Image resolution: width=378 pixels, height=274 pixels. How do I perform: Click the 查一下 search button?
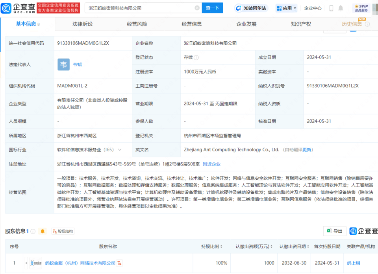tap(212, 8)
